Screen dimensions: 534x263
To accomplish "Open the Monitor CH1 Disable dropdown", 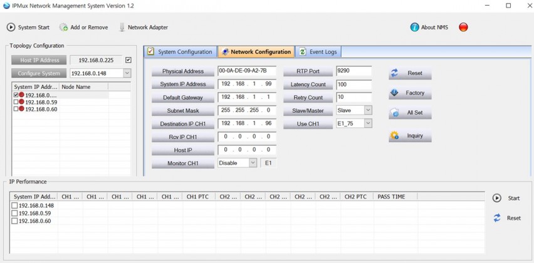I will coord(253,163).
